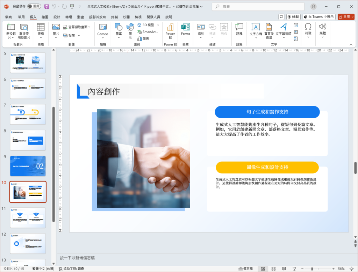Image resolution: width=358 pixels, height=272 pixels.
Task: Click Fit slide to window button
Action: (352, 269)
